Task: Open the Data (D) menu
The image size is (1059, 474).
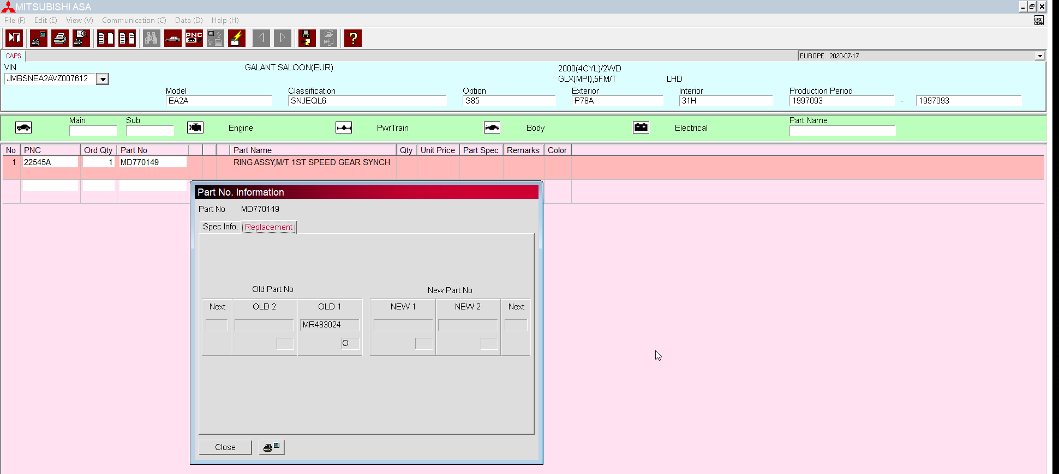Action: (189, 20)
